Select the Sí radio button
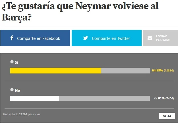Screen dimensions: 178x123 12,61
